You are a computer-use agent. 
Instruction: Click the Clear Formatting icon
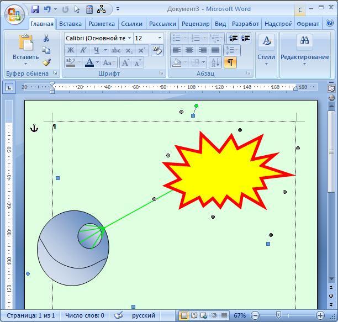157,50
